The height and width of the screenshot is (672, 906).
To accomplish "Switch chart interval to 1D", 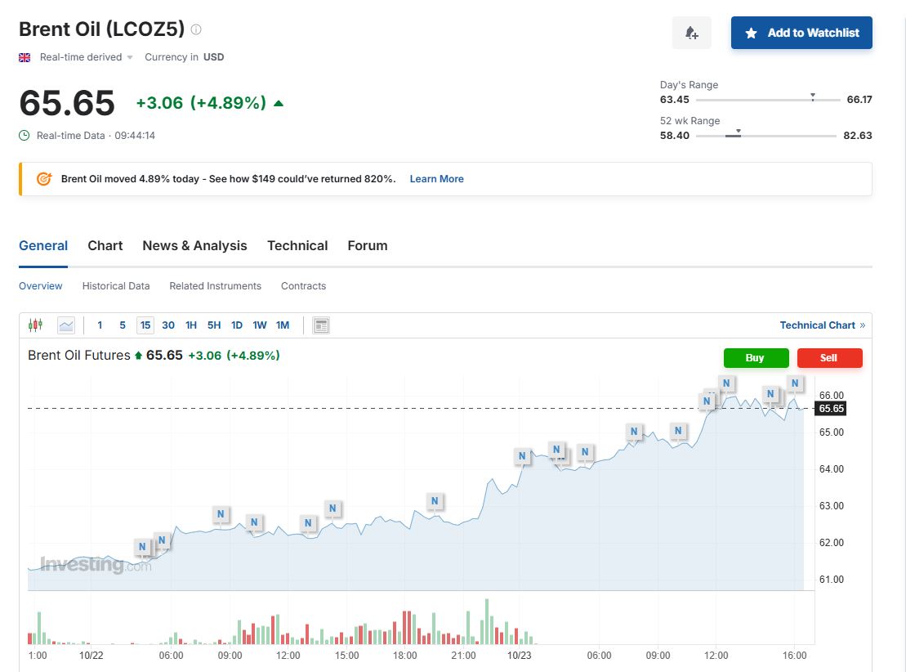I will (x=237, y=325).
